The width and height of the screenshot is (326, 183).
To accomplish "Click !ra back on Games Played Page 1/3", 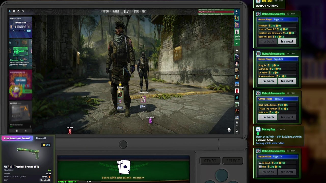I will click(268, 41).
